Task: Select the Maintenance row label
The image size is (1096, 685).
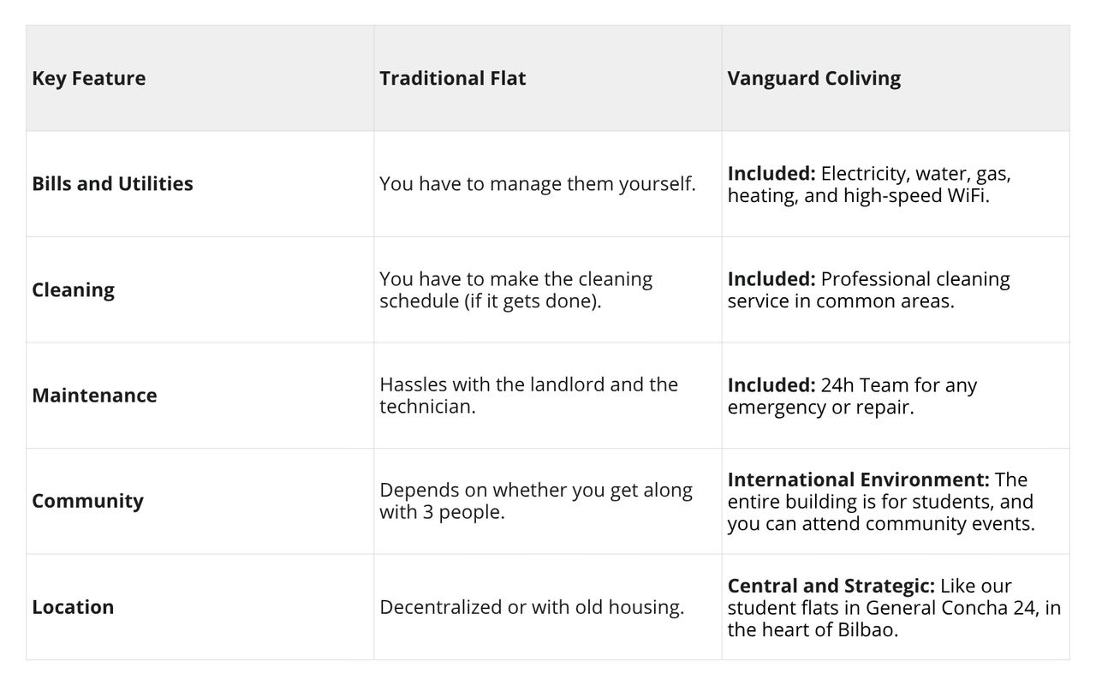Action: (94, 395)
